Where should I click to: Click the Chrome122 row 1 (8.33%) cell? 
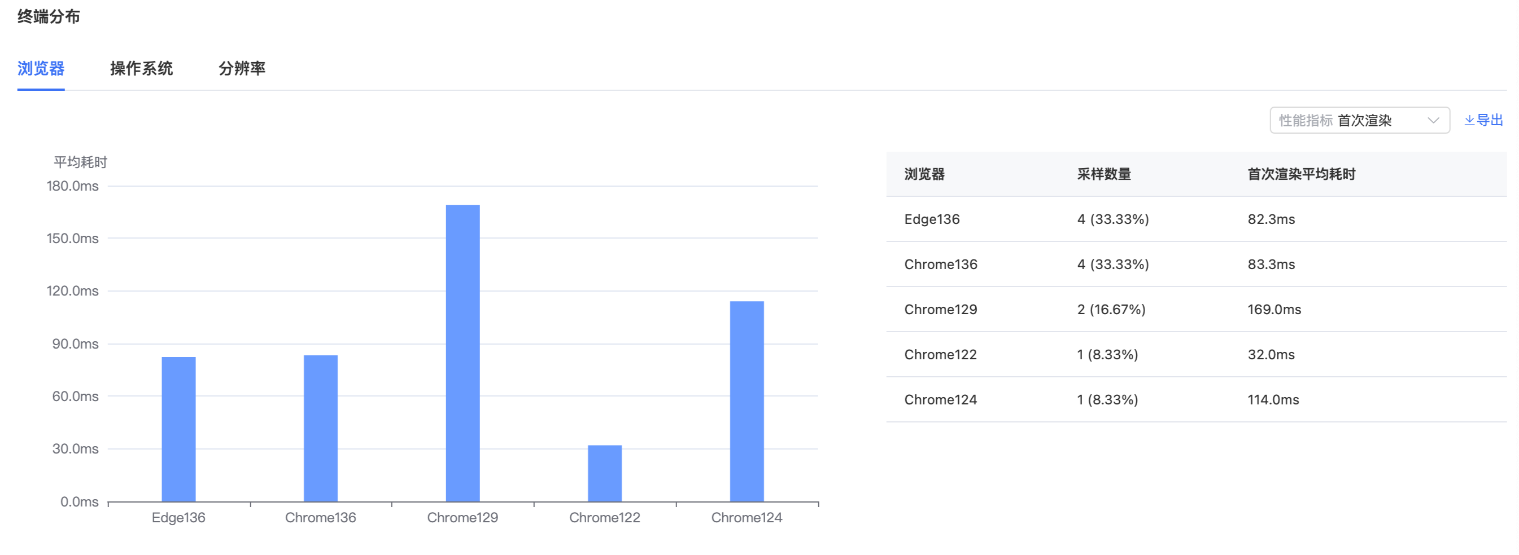[1107, 355]
